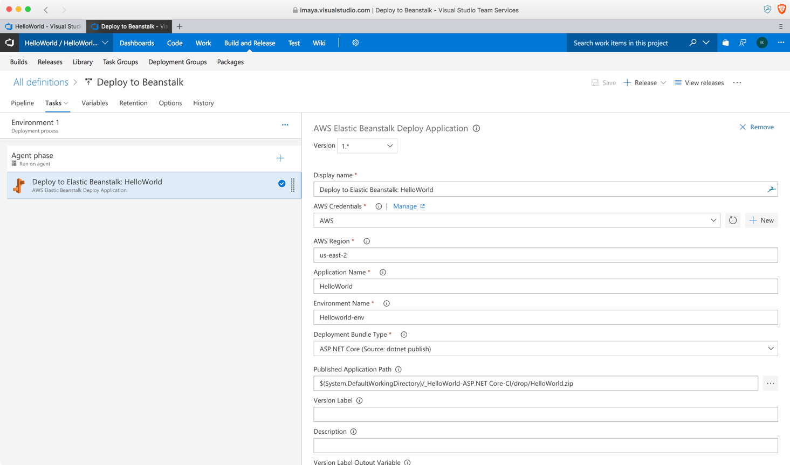Switch to the Pipeline tab
Screen dimensions: 790x465
point(23,103)
